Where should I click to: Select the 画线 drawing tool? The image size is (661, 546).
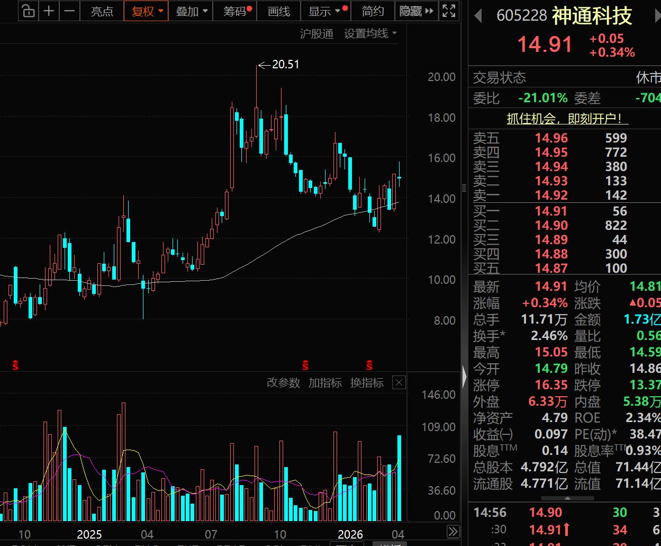279,11
